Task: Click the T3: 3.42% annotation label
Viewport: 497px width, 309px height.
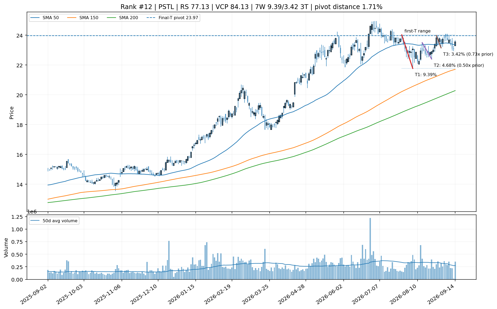Action: (468, 54)
